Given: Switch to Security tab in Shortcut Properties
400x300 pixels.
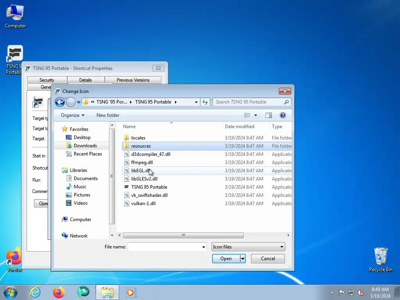Looking at the screenshot, I should coord(47,80).
